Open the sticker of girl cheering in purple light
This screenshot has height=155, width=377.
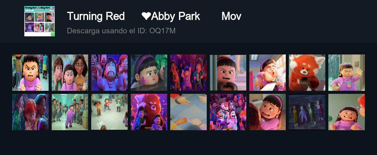(109, 73)
